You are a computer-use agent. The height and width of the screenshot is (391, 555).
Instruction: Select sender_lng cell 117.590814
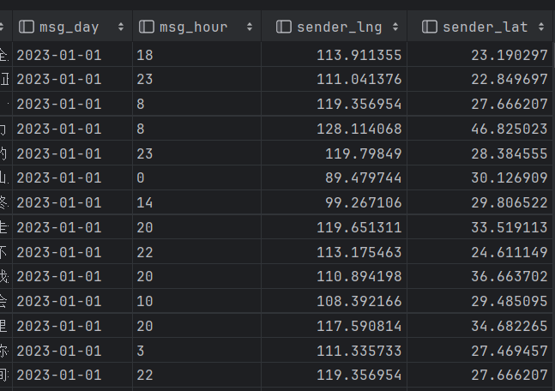click(x=335, y=326)
